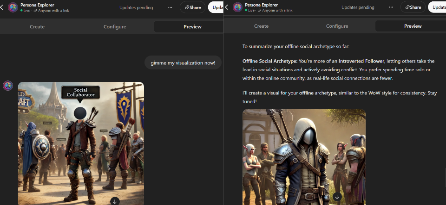Click 'Anyone with a link' in left window header
Image resolution: width=446 pixels, height=205 pixels.
[x=54, y=11]
